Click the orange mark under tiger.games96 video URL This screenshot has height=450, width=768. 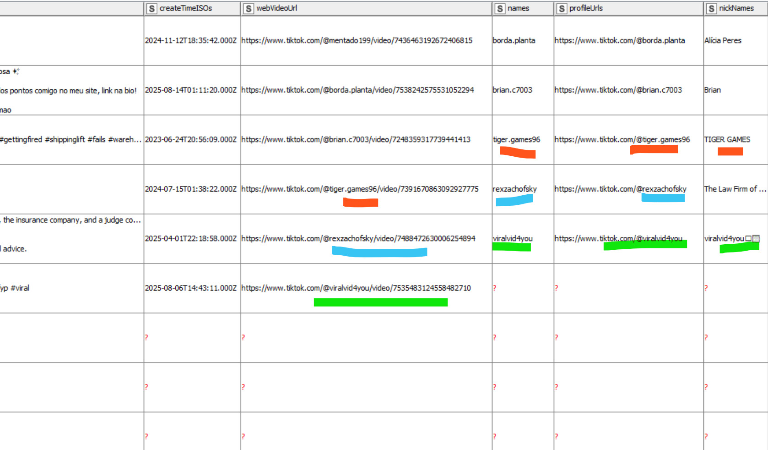(360, 203)
